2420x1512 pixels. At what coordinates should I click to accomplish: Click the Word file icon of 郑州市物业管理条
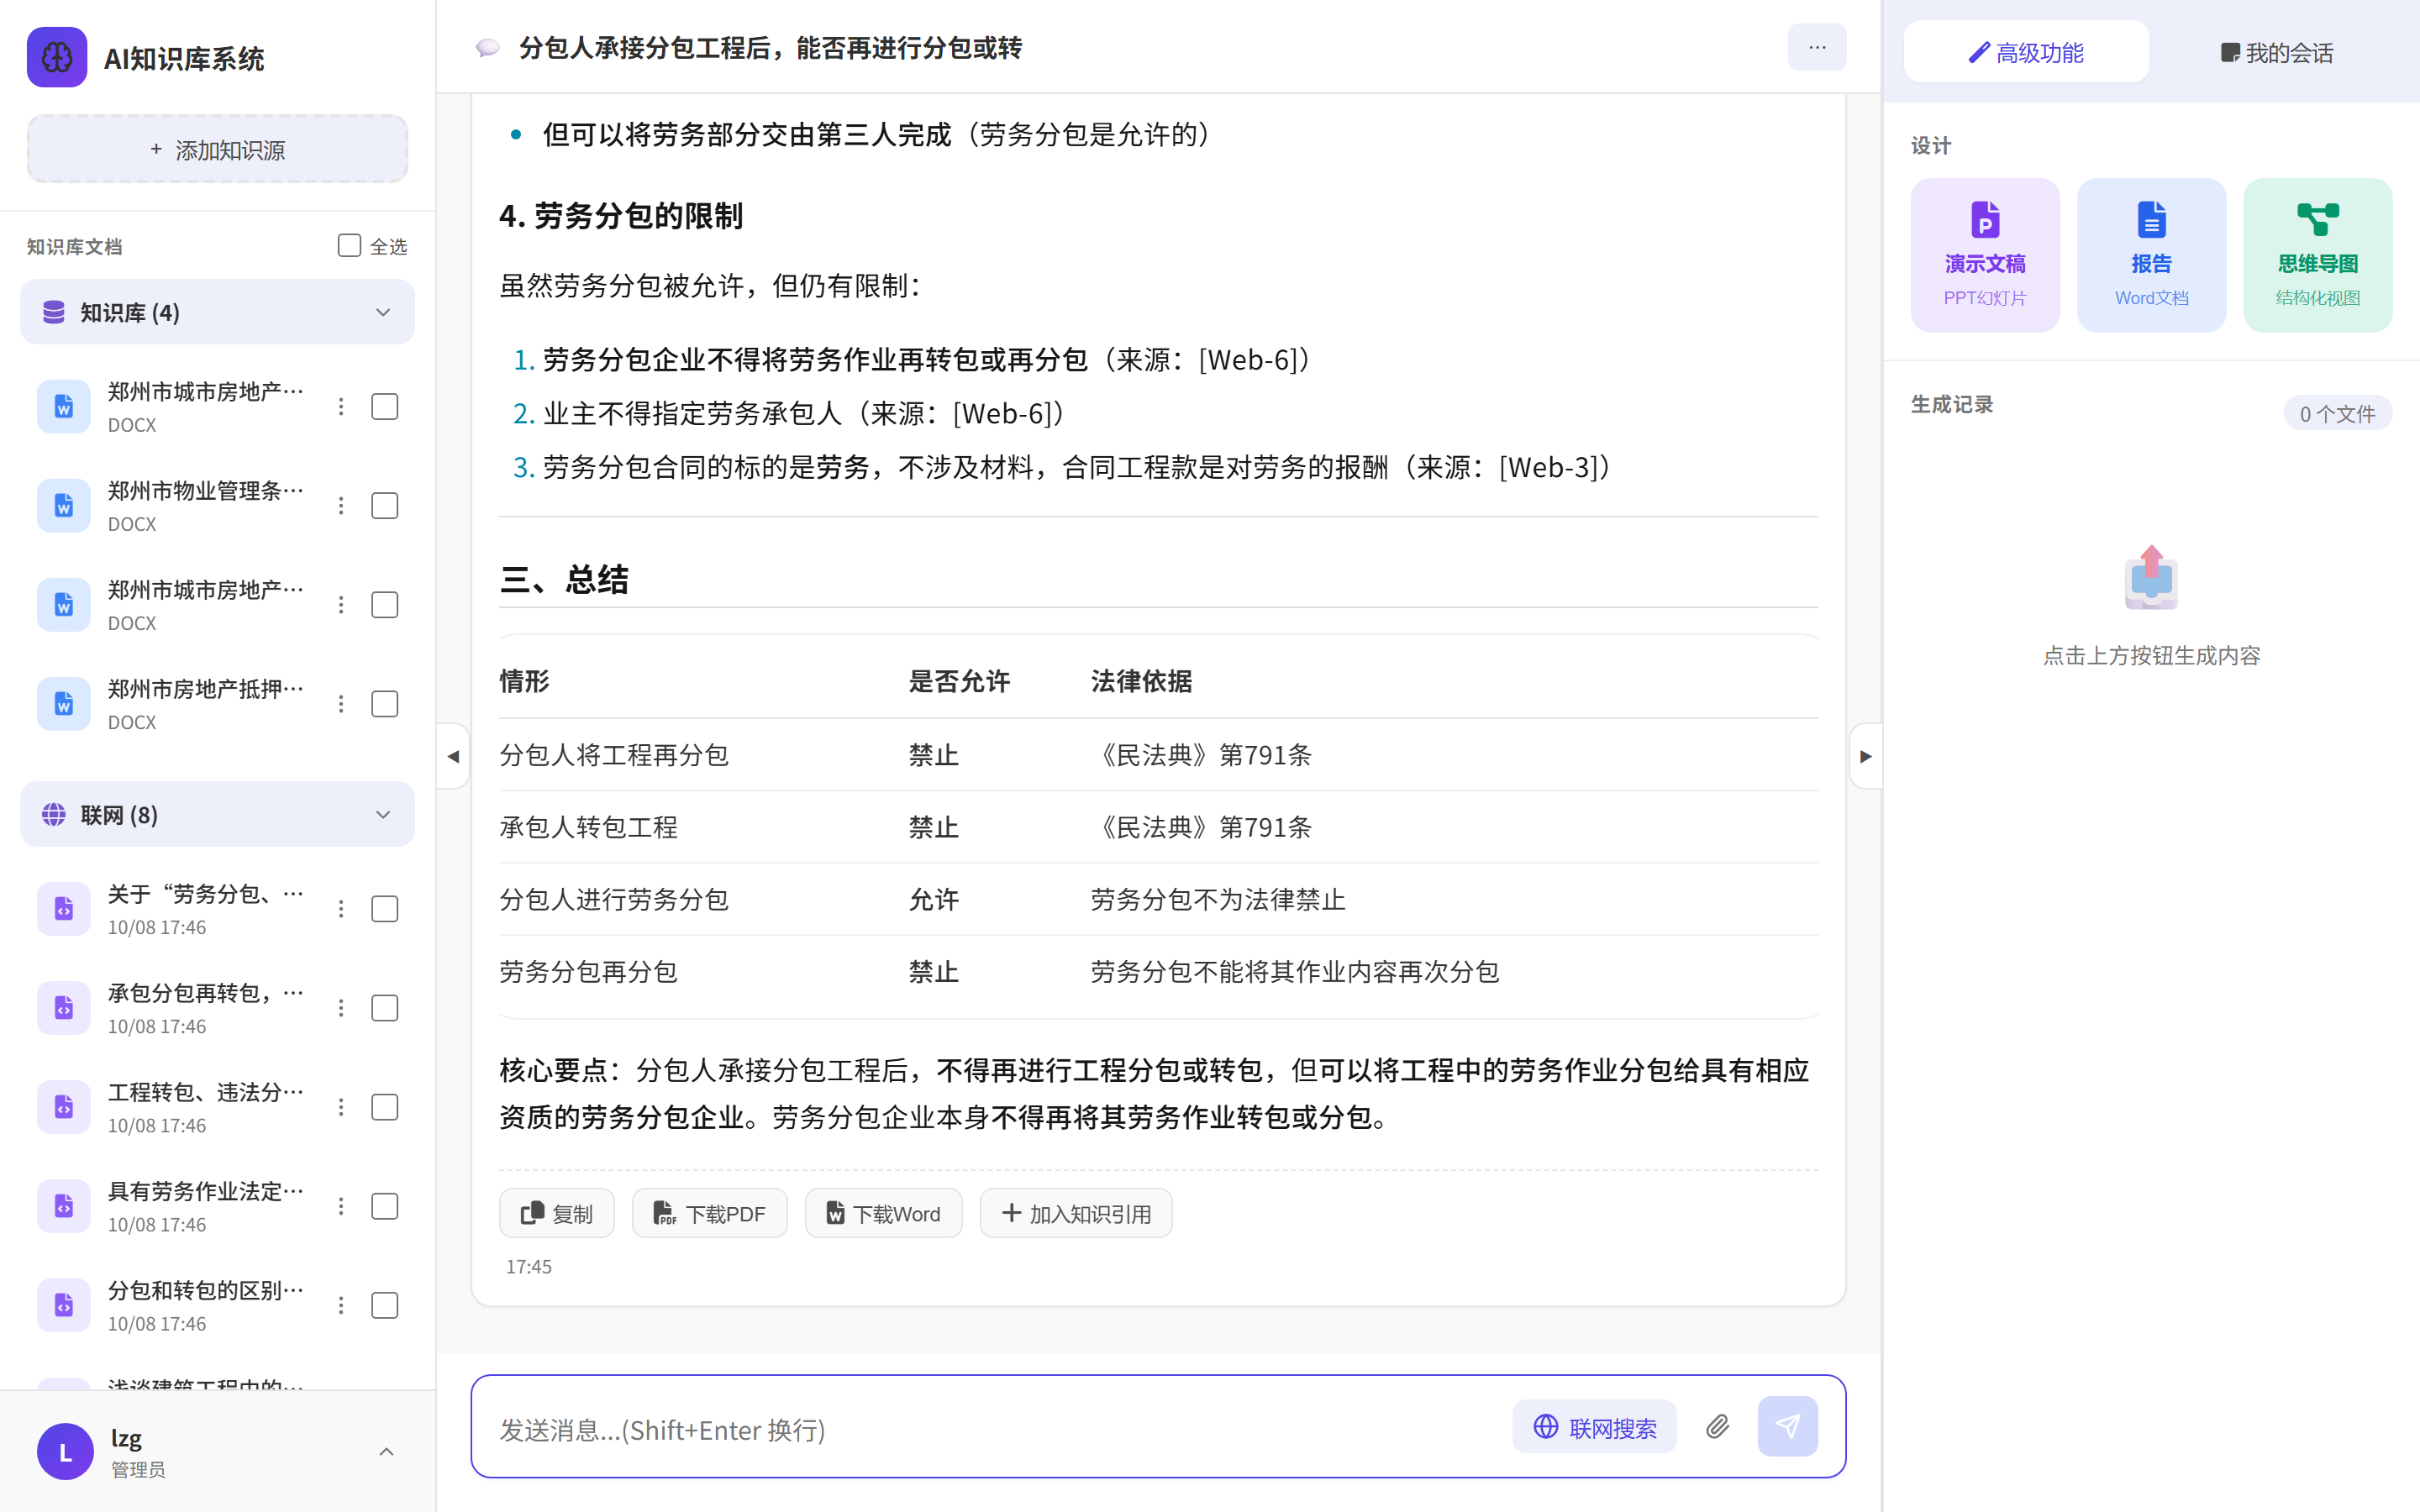64,506
